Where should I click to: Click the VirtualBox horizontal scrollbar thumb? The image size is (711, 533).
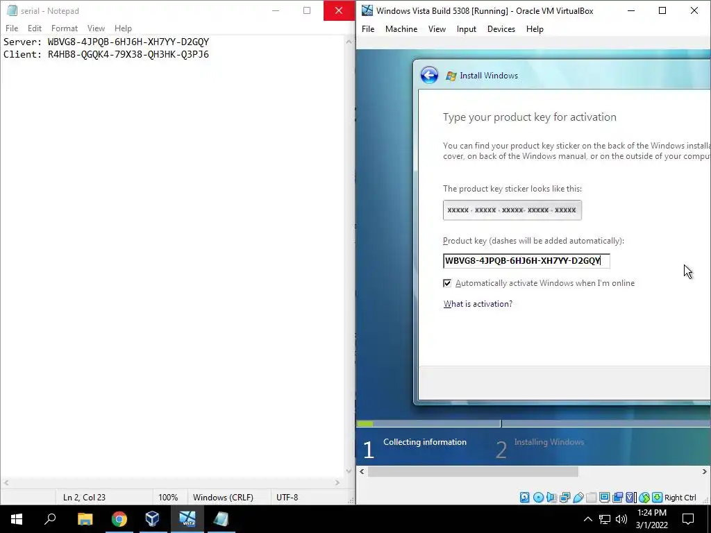[473, 472]
